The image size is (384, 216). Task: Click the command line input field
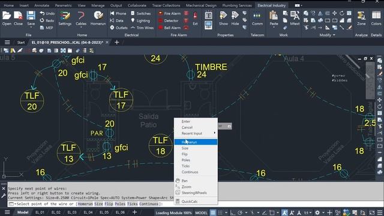coord(195,204)
